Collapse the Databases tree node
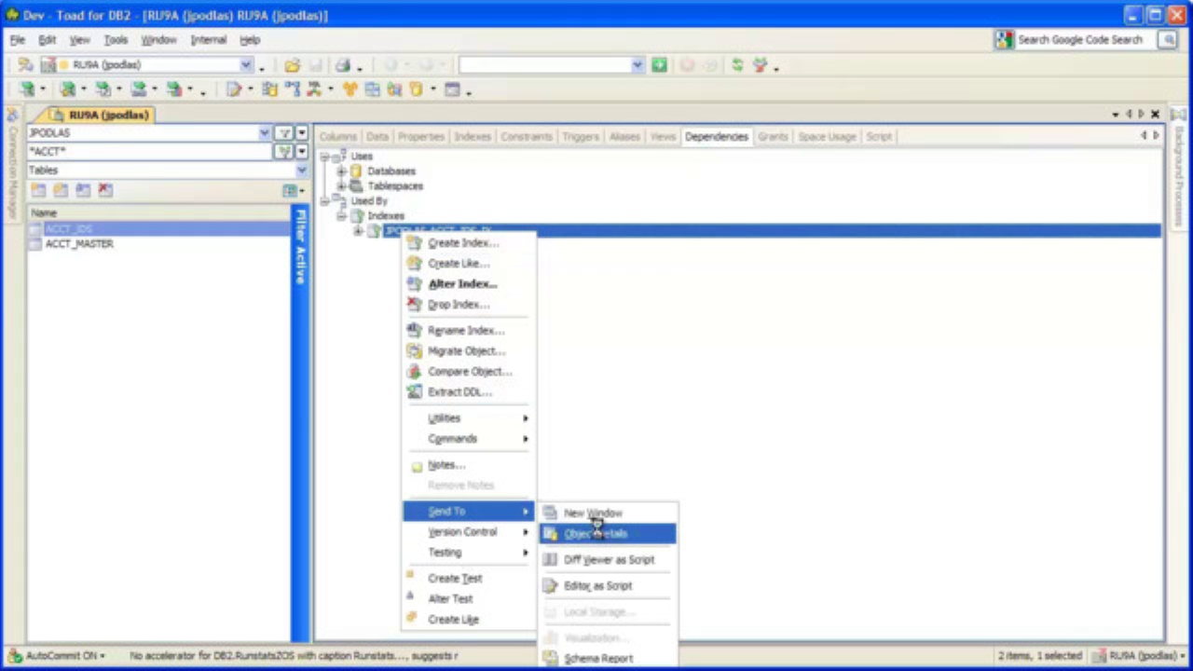This screenshot has height=671, width=1193. (x=341, y=171)
